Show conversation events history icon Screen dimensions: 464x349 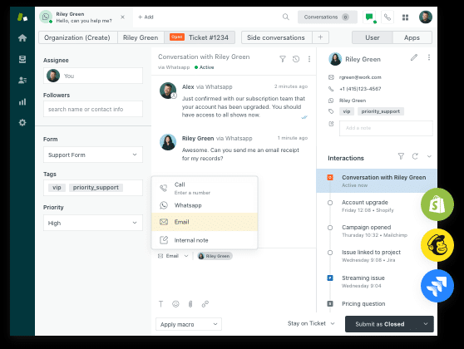[x=296, y=59]
